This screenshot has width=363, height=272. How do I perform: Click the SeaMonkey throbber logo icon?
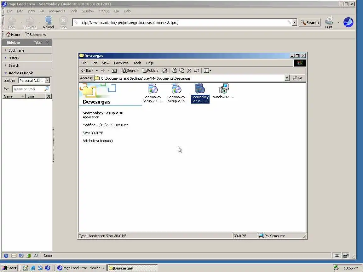coord(348,22)
